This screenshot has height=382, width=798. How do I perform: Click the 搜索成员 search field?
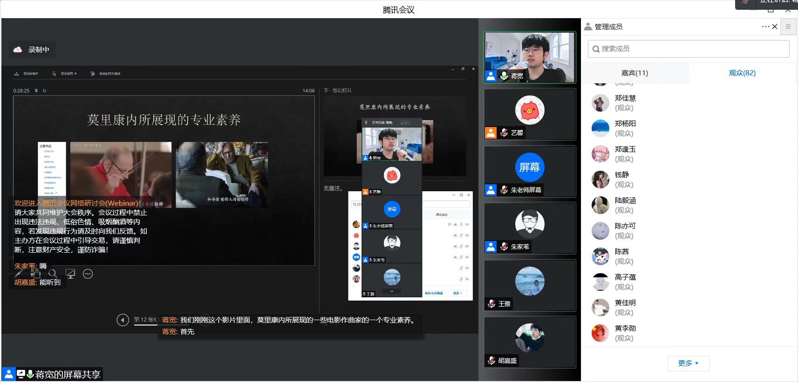(689, 49)
